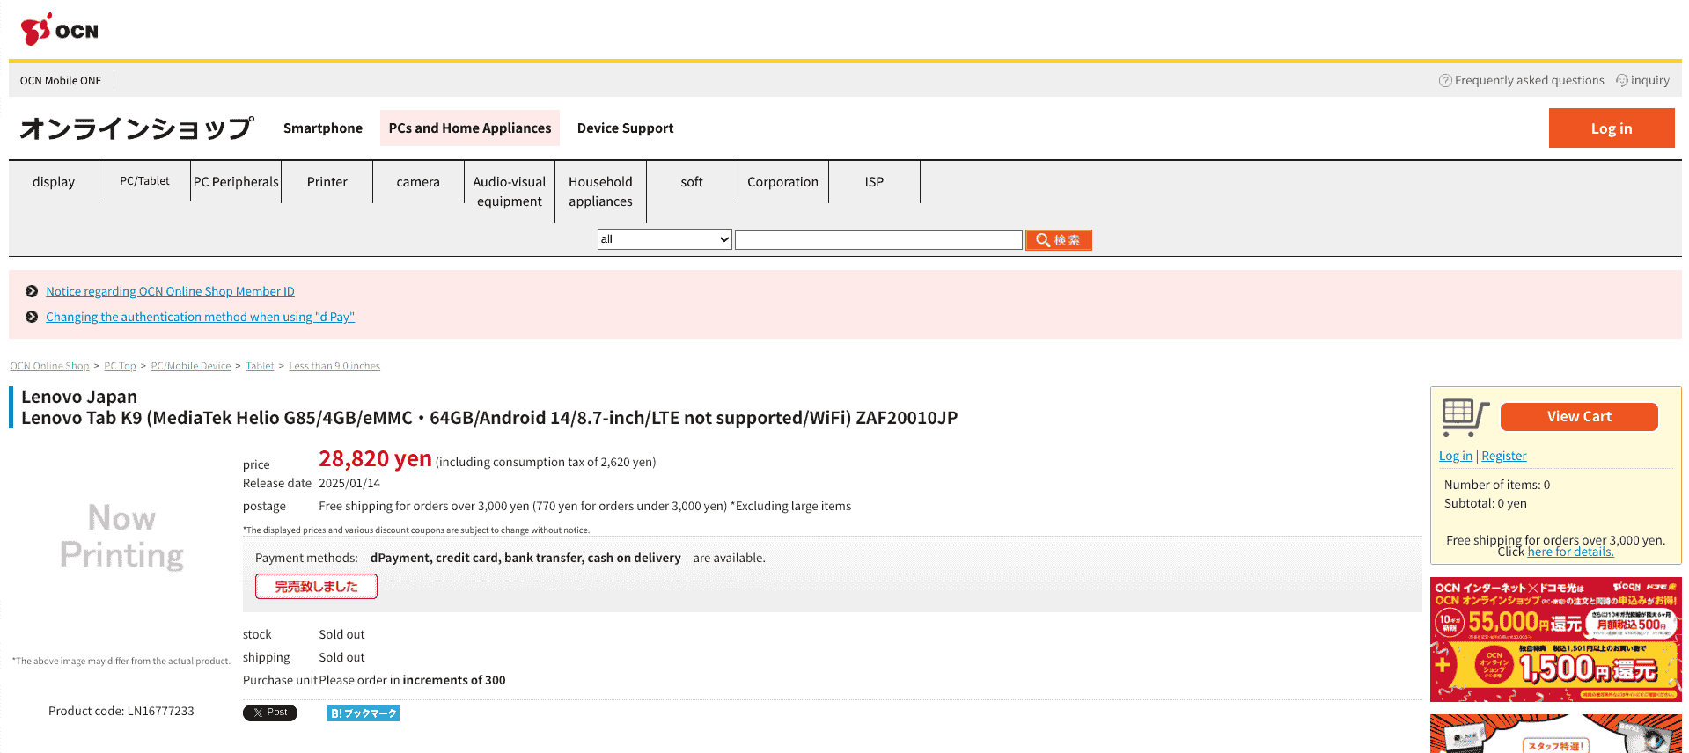The image size is (1689, 753).
Task: Click the Hatena bookmark B! button
Action: coord(363,713)
